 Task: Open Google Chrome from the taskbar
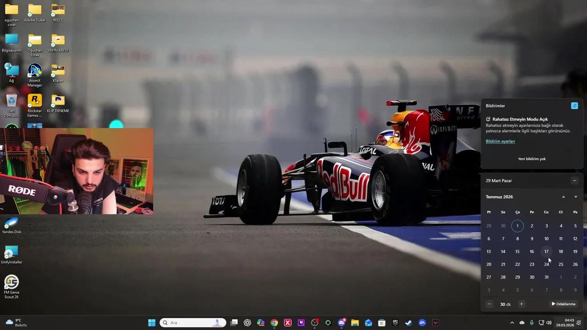point(274,323)
